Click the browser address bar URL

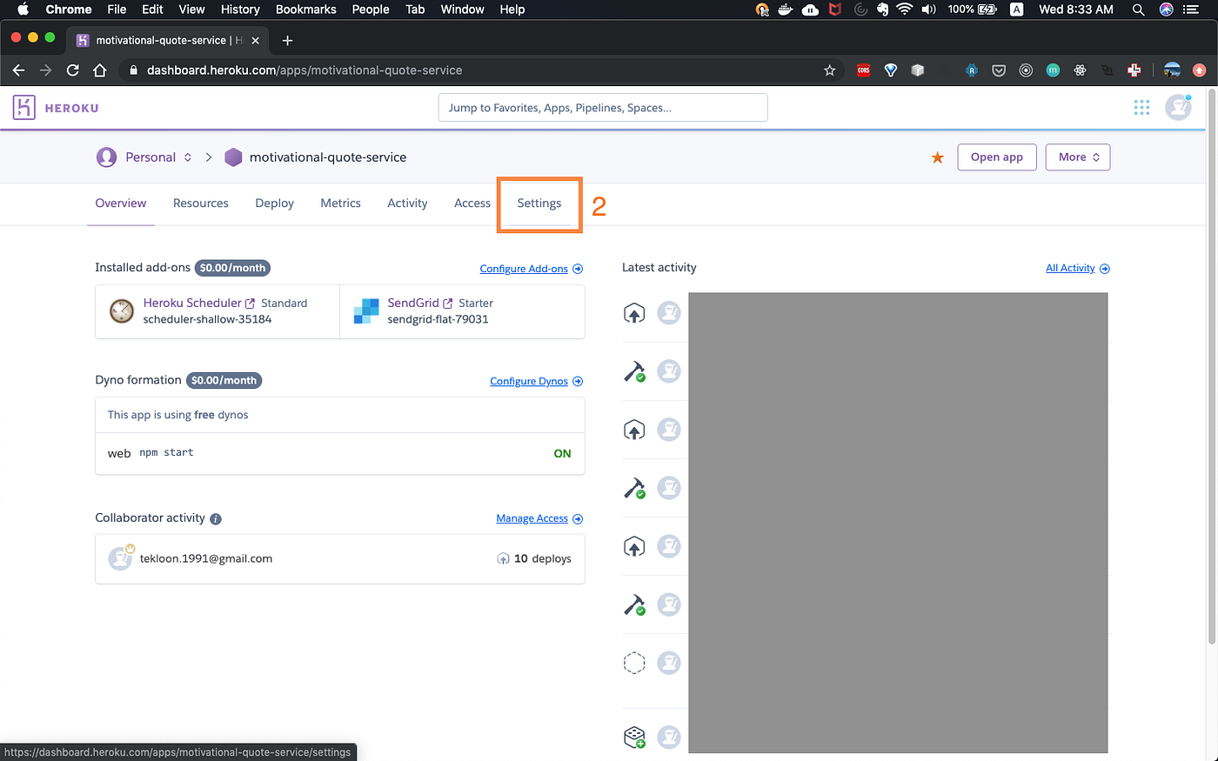click(x=304, y=70)
